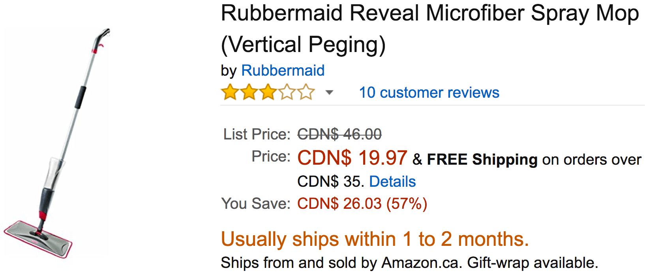Click the mop handle's top trigger grip

coord(101,39)
